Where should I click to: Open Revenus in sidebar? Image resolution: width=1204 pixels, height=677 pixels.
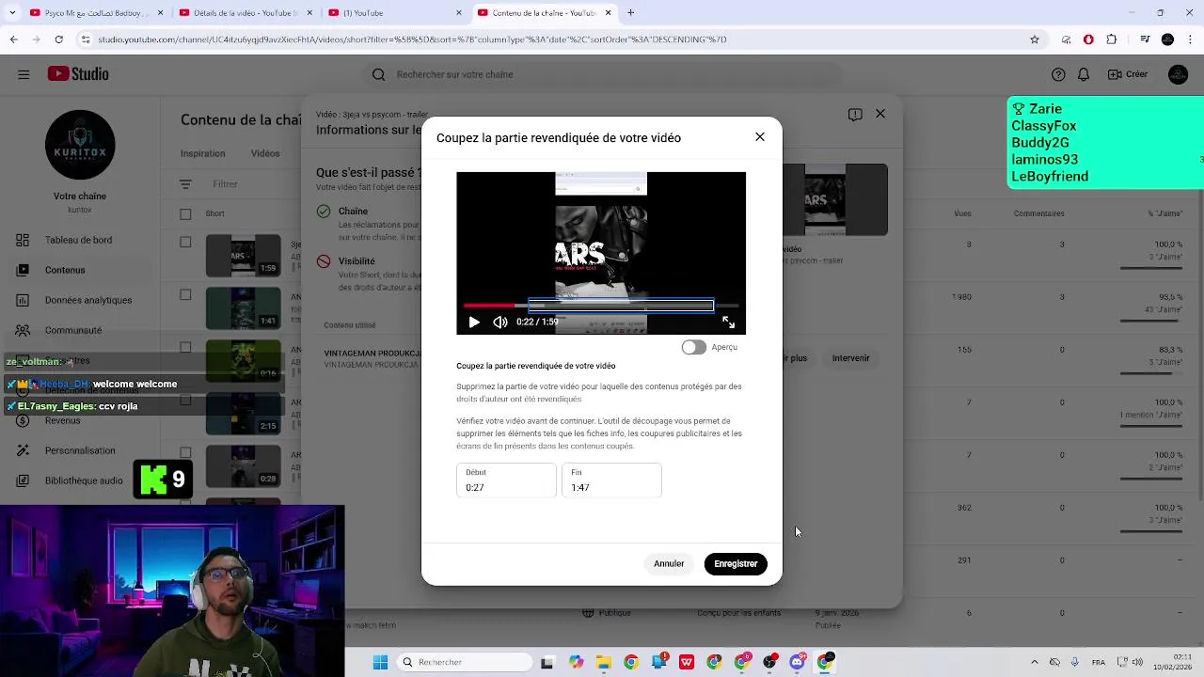tap(63, 420)
